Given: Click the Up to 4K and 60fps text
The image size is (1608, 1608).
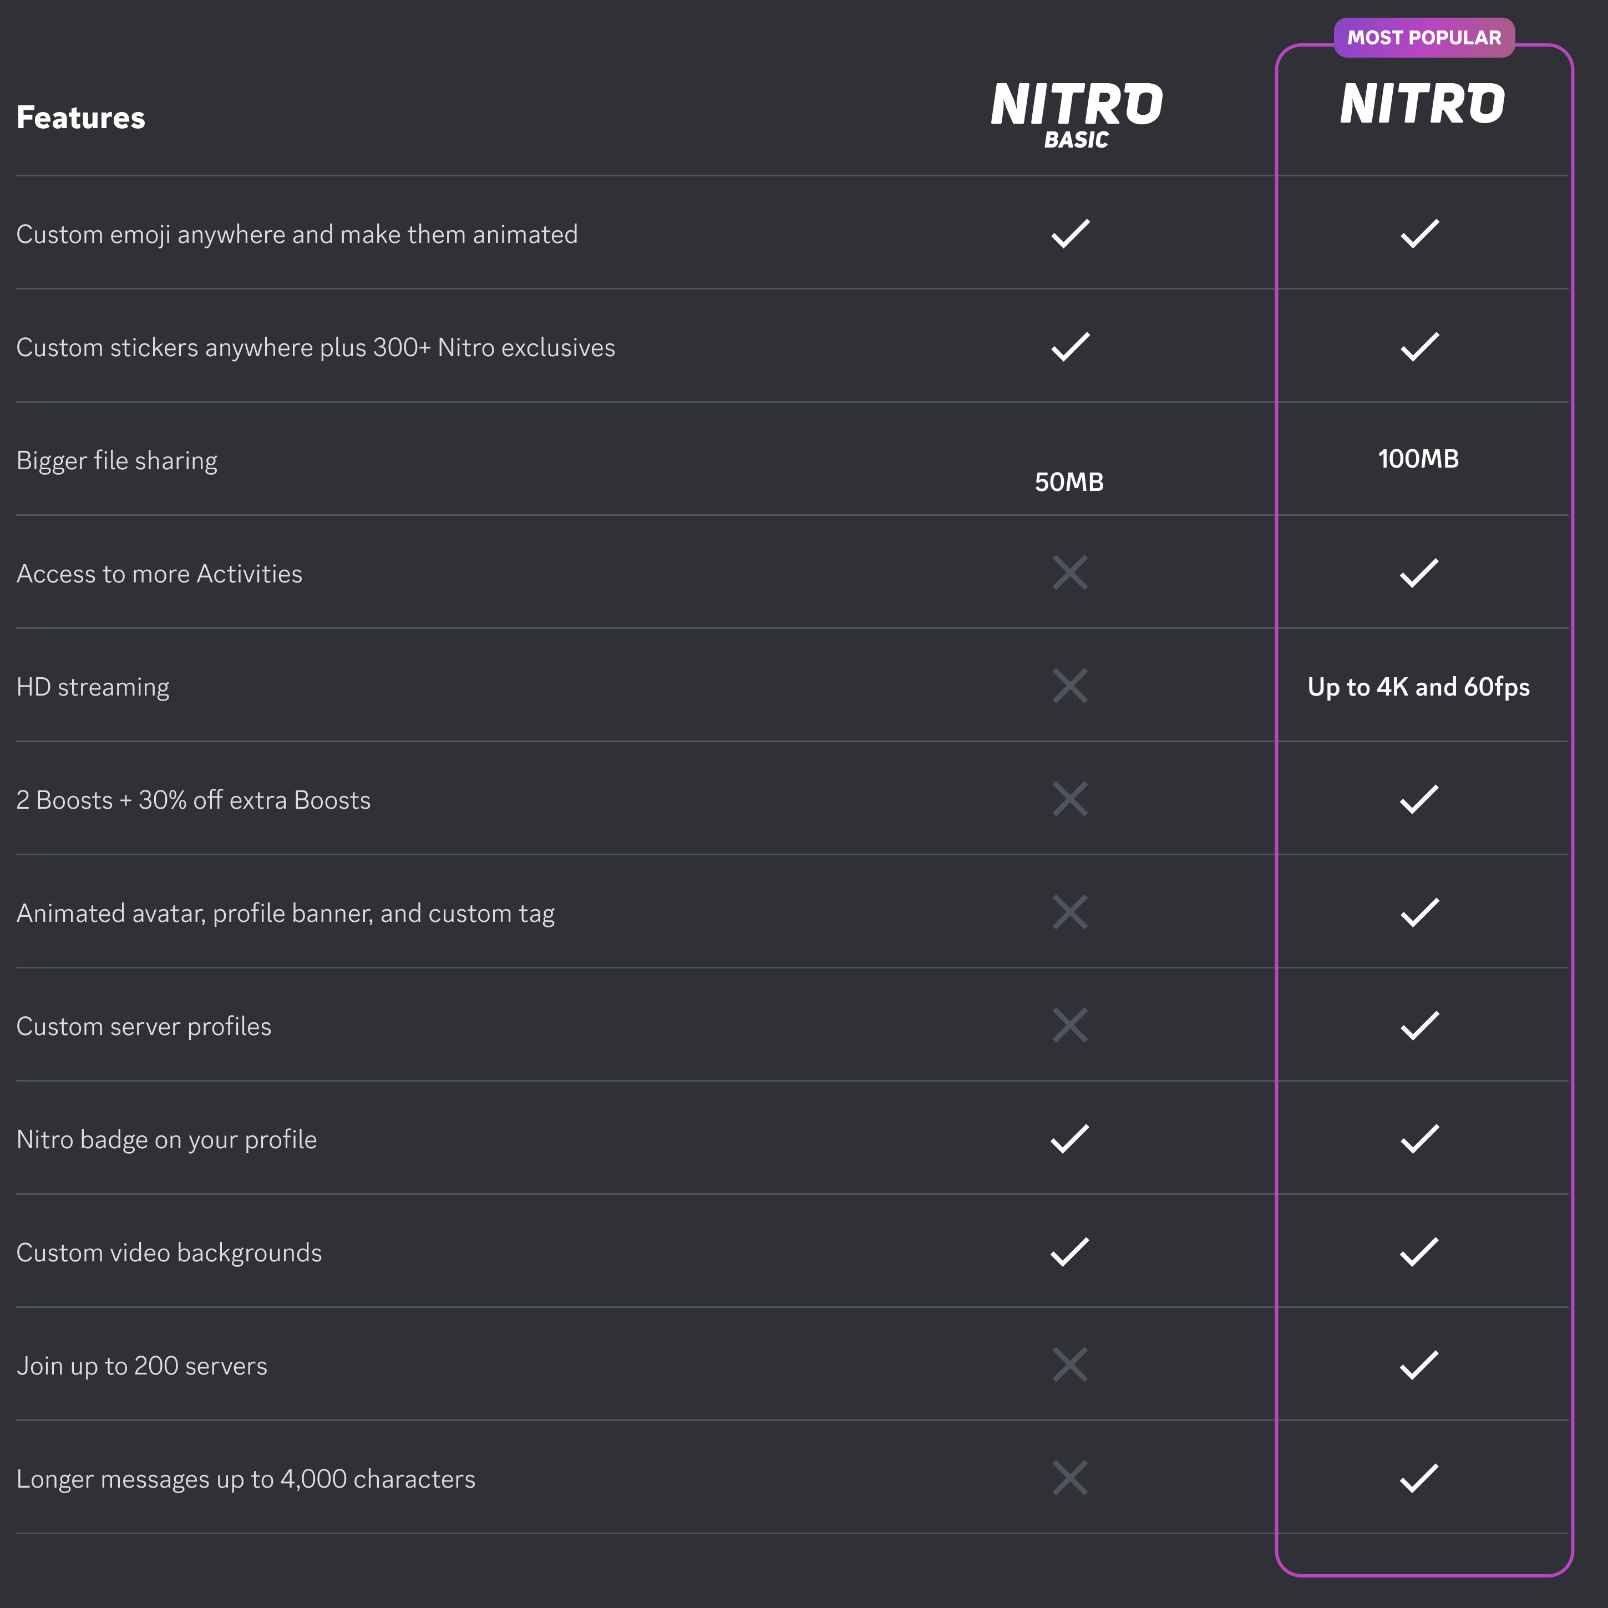Looking at the screenshot, I should tap(1418, 687).
